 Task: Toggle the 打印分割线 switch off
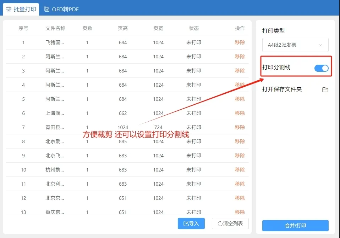point(321,68)
